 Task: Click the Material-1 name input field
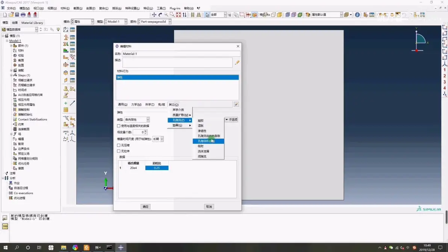[181, 54]
